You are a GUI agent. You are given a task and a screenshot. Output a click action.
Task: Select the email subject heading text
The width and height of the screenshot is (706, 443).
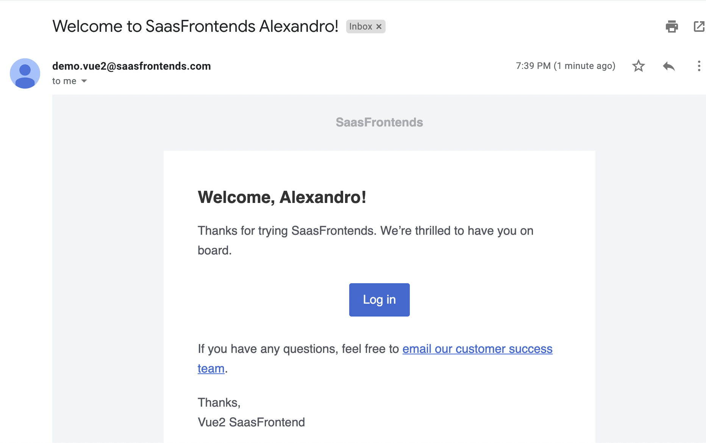pyautogui.click(x=195, y=26)
